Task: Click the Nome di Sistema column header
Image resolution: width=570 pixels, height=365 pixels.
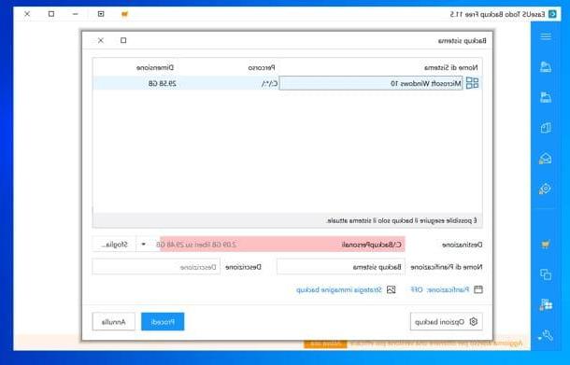Action: click(451, 67)
